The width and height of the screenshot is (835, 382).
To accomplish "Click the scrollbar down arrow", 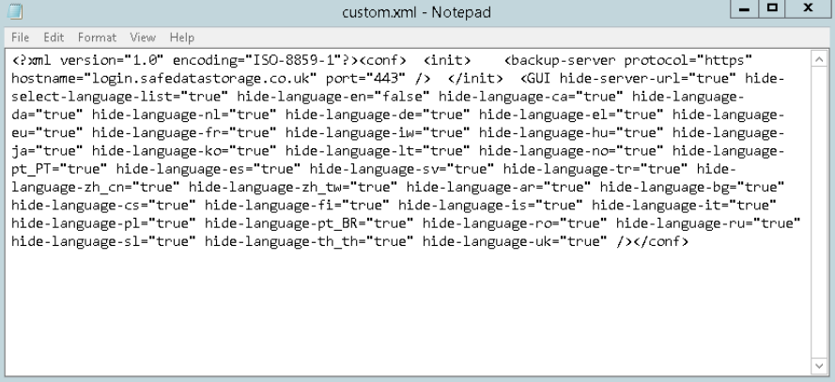I will point(819,366).
